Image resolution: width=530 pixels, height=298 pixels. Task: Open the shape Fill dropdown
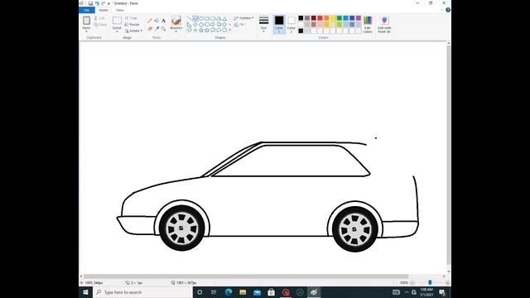(x=240, y=24)
